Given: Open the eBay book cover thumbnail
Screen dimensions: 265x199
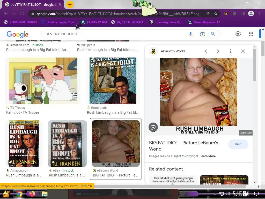Looking at the screenshot, I should pos(67,144).
